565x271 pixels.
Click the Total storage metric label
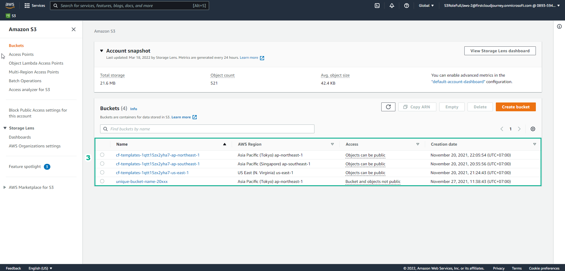(x=112, y=75)
